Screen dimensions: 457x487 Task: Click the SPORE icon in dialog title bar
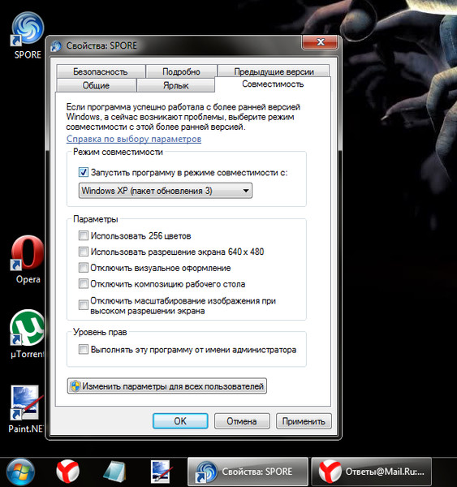pos(56,46)
